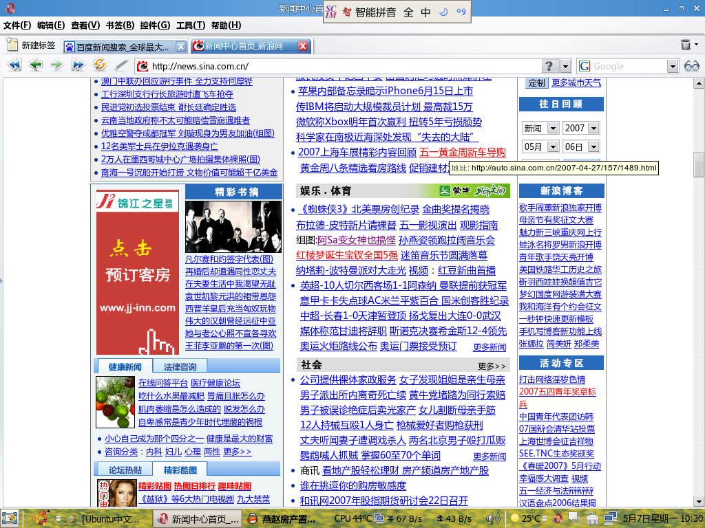Open link 苹果内部备忘录暗示iPhone6月15日上市
Screen dimensions: 705x528
click(386, 91)
